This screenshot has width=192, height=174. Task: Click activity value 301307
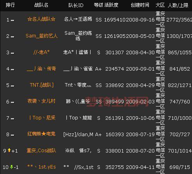pyautogui.click(x=115, y=53)
